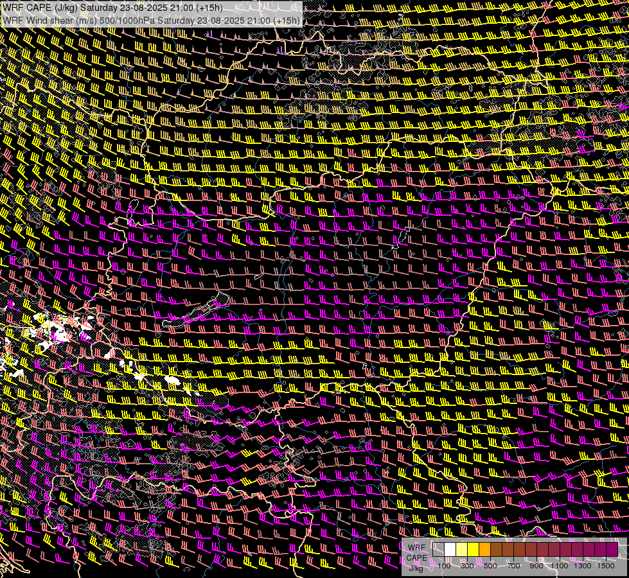629x578 pixels.
Task: Click the '1300' legend value
Action: pos(583,566)
